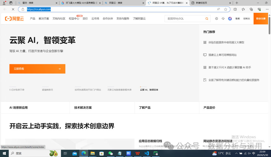271x157 pixels.
Task: Click the browser address bar URL
Action: coord(39,9)
